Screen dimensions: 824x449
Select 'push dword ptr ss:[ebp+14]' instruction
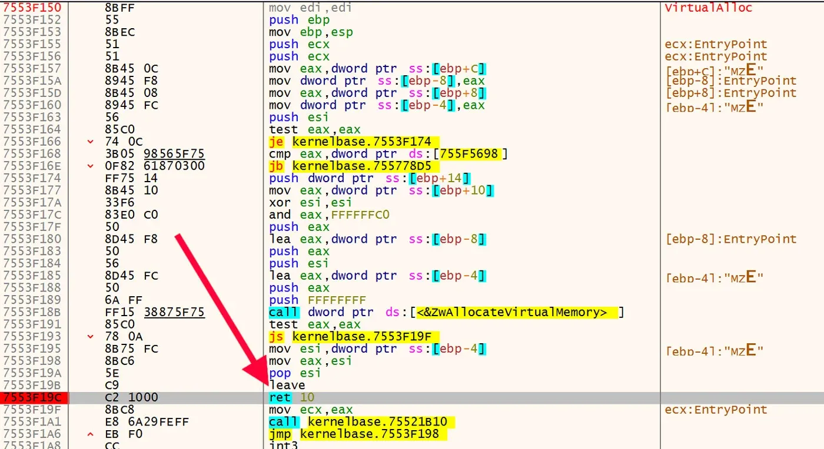click(369, 178)
